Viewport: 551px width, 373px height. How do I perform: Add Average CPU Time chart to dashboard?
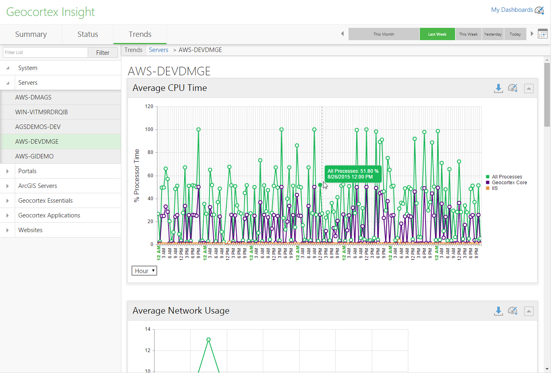point(513,88)
